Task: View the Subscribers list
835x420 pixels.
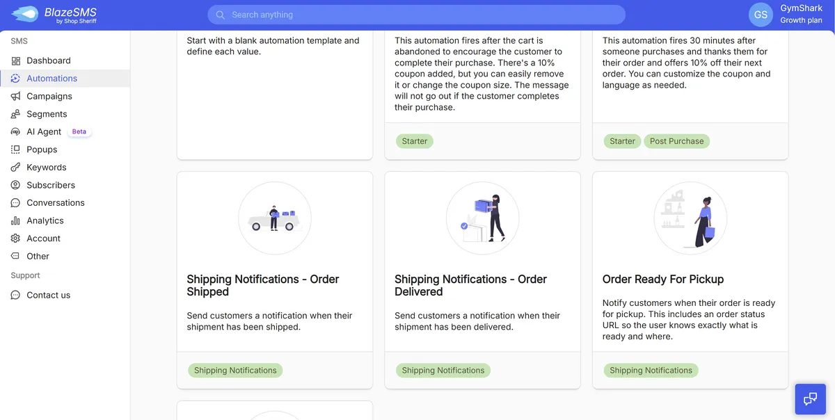Action: pos(51,185)
